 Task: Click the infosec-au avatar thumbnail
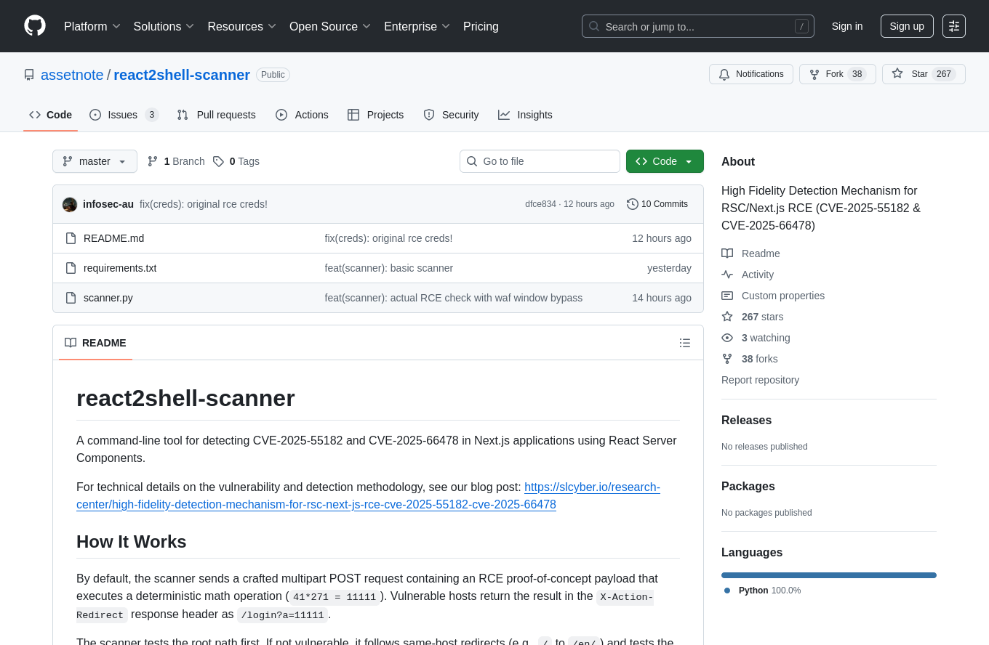point(70,205)
